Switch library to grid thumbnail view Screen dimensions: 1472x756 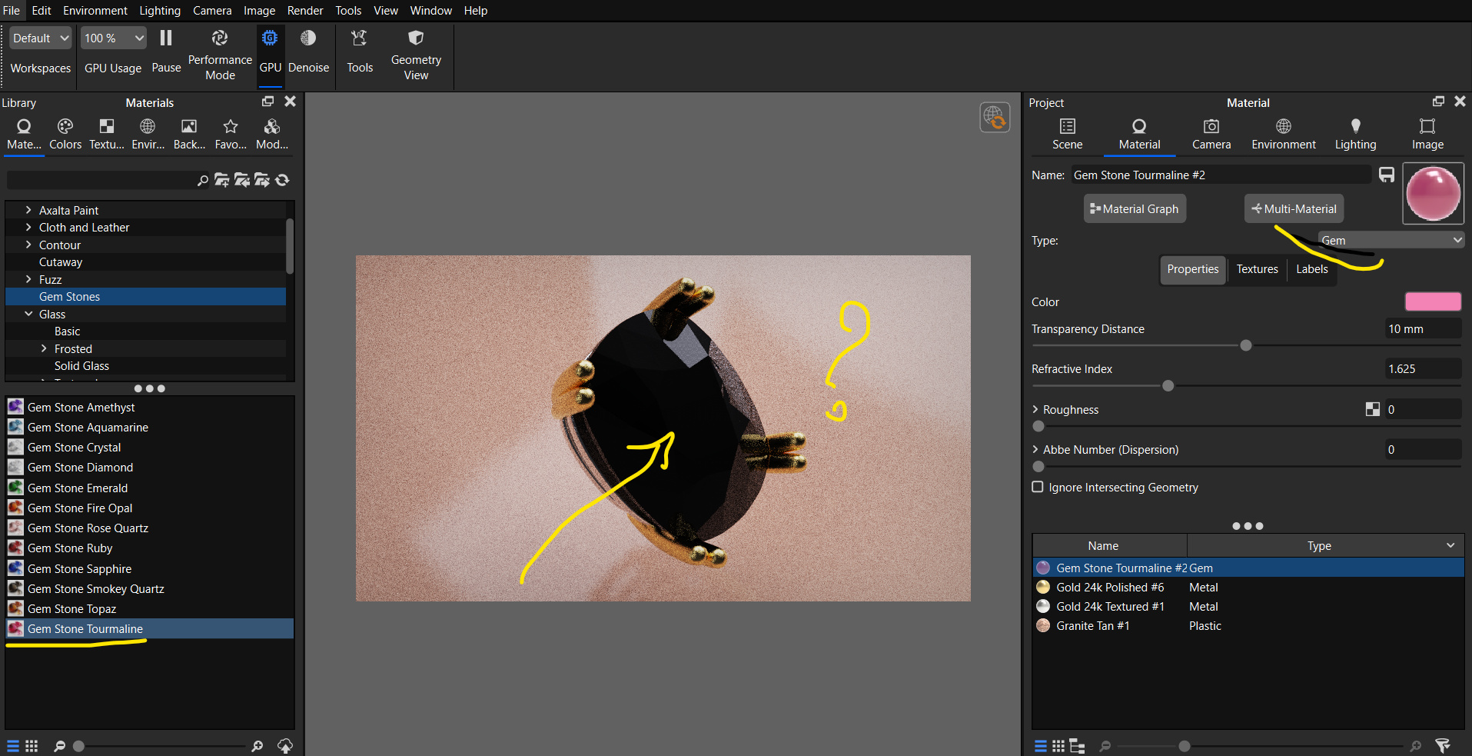[32, 746]
